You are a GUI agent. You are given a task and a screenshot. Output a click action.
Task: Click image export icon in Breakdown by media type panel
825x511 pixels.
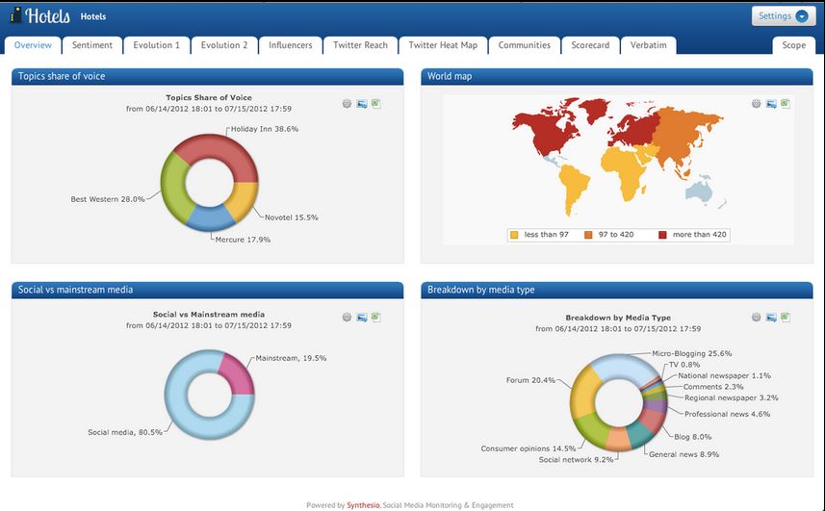[x=771, y=317]
